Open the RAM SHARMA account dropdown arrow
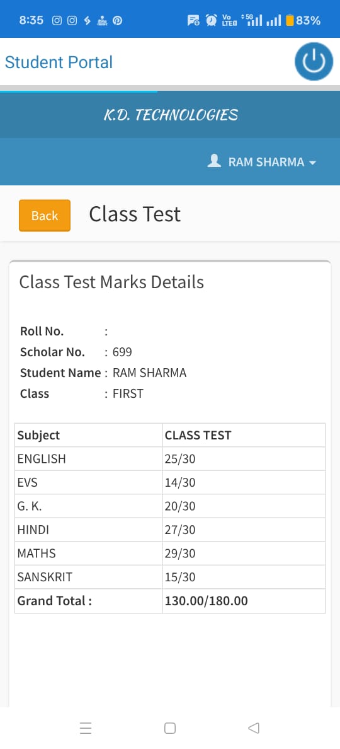 313,163
